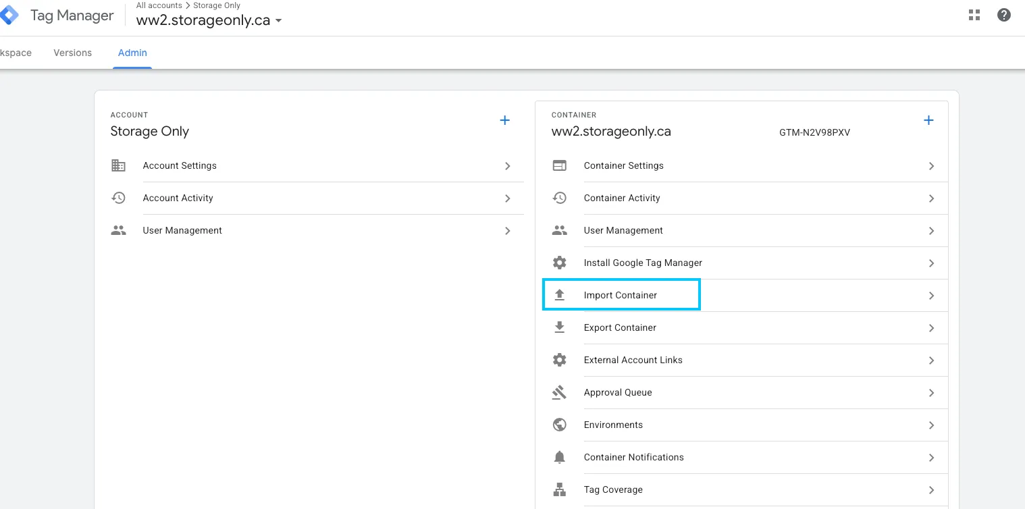Click the Tag Manager logo icon

pyautogui.click(x=9, y=16)
